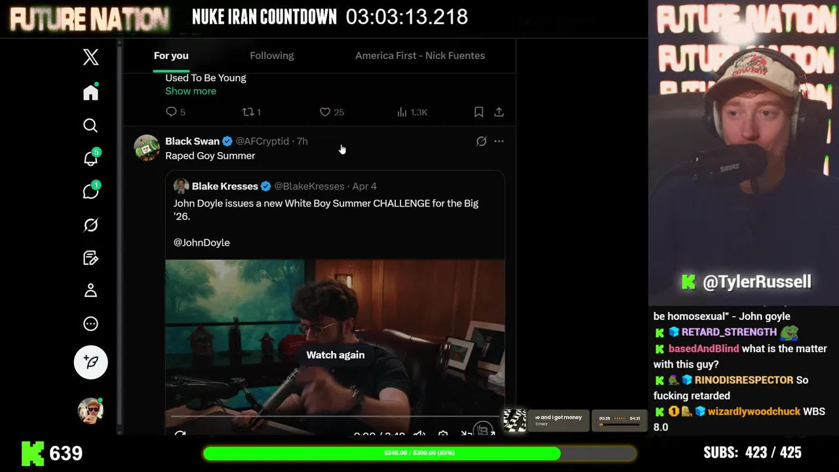Open Blake Kresses quoted author name
The image size is (839, 472).
[225, 186]
